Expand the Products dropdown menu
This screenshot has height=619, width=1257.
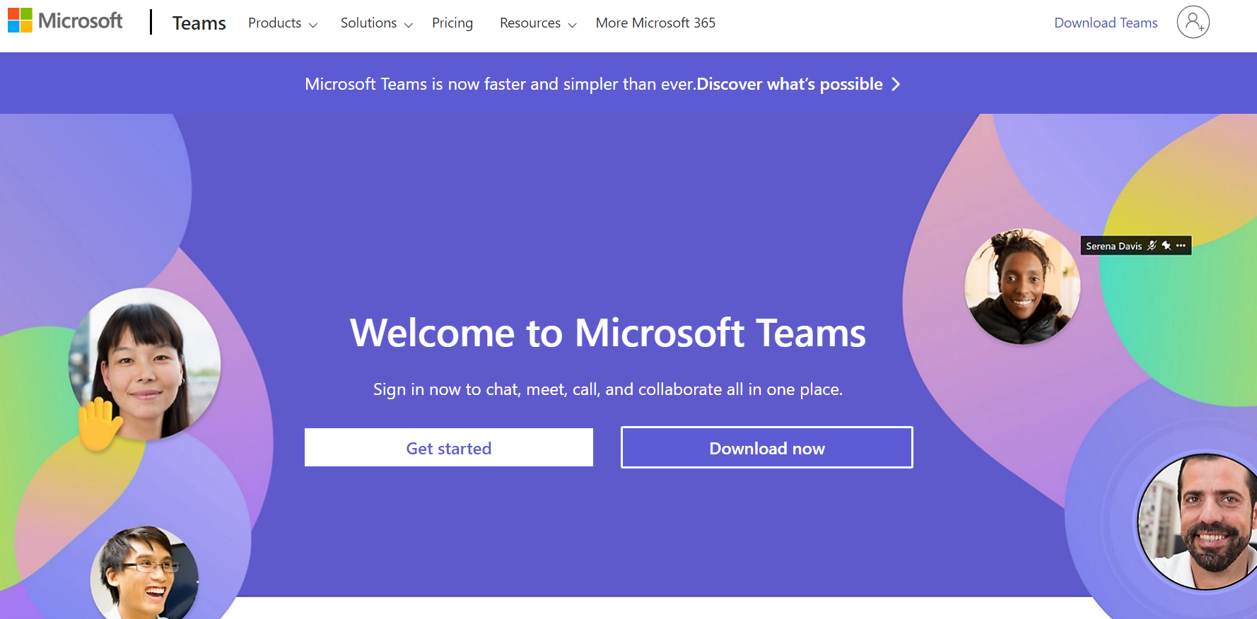click(x=283, y=23)
